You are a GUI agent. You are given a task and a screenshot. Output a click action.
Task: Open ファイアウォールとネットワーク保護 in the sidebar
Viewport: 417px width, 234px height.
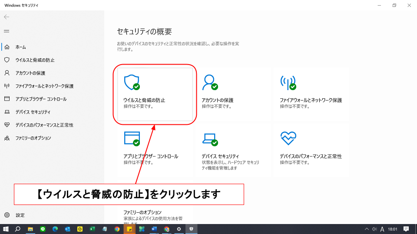pos(44,86)
